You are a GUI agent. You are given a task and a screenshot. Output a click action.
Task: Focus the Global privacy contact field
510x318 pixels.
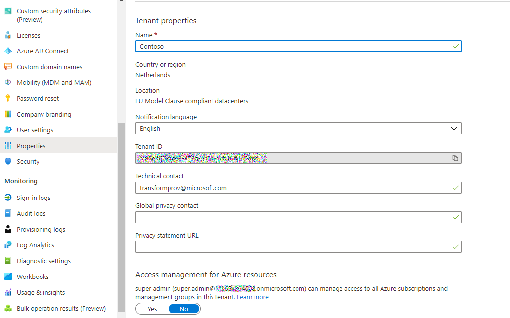point(294,217)
